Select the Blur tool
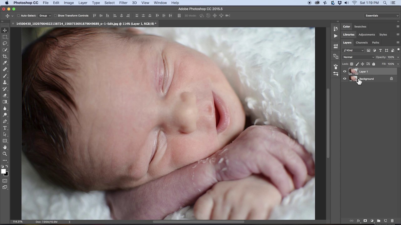401x225 pixels. pos(5,108)
